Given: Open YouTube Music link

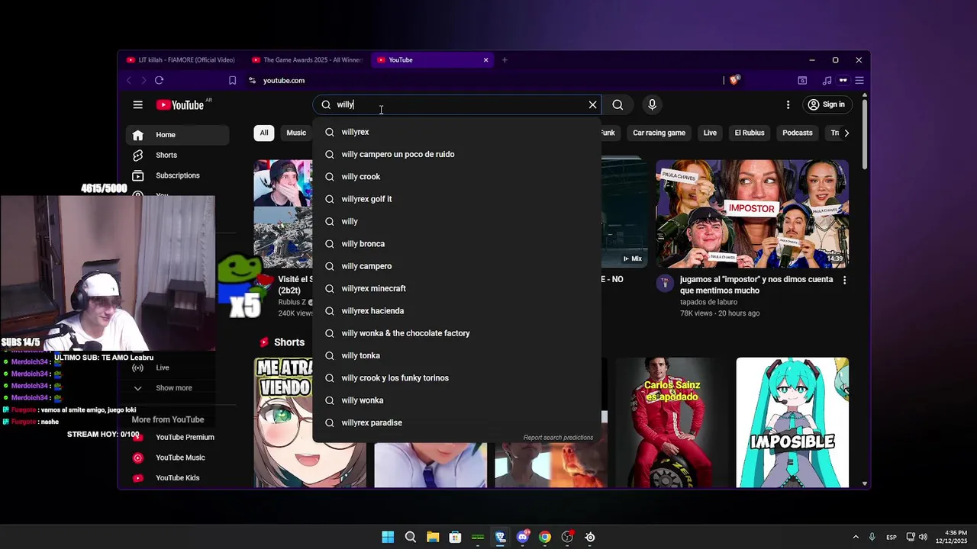Looking at the screenshot, I should (177, 457).
